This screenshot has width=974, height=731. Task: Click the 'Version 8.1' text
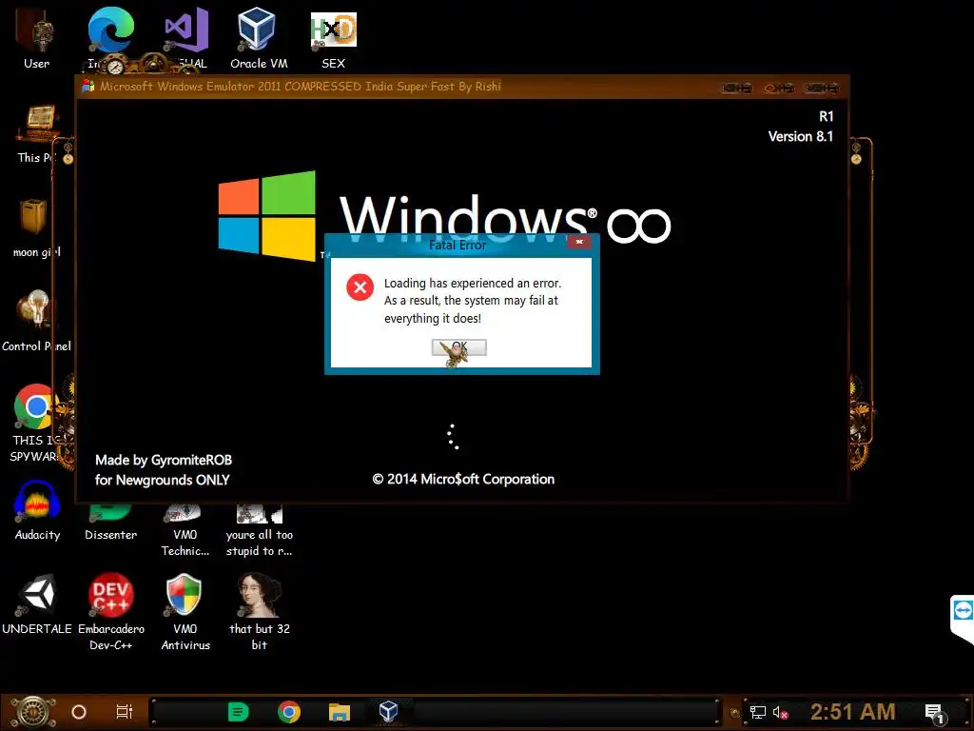(x=801, y=137)
